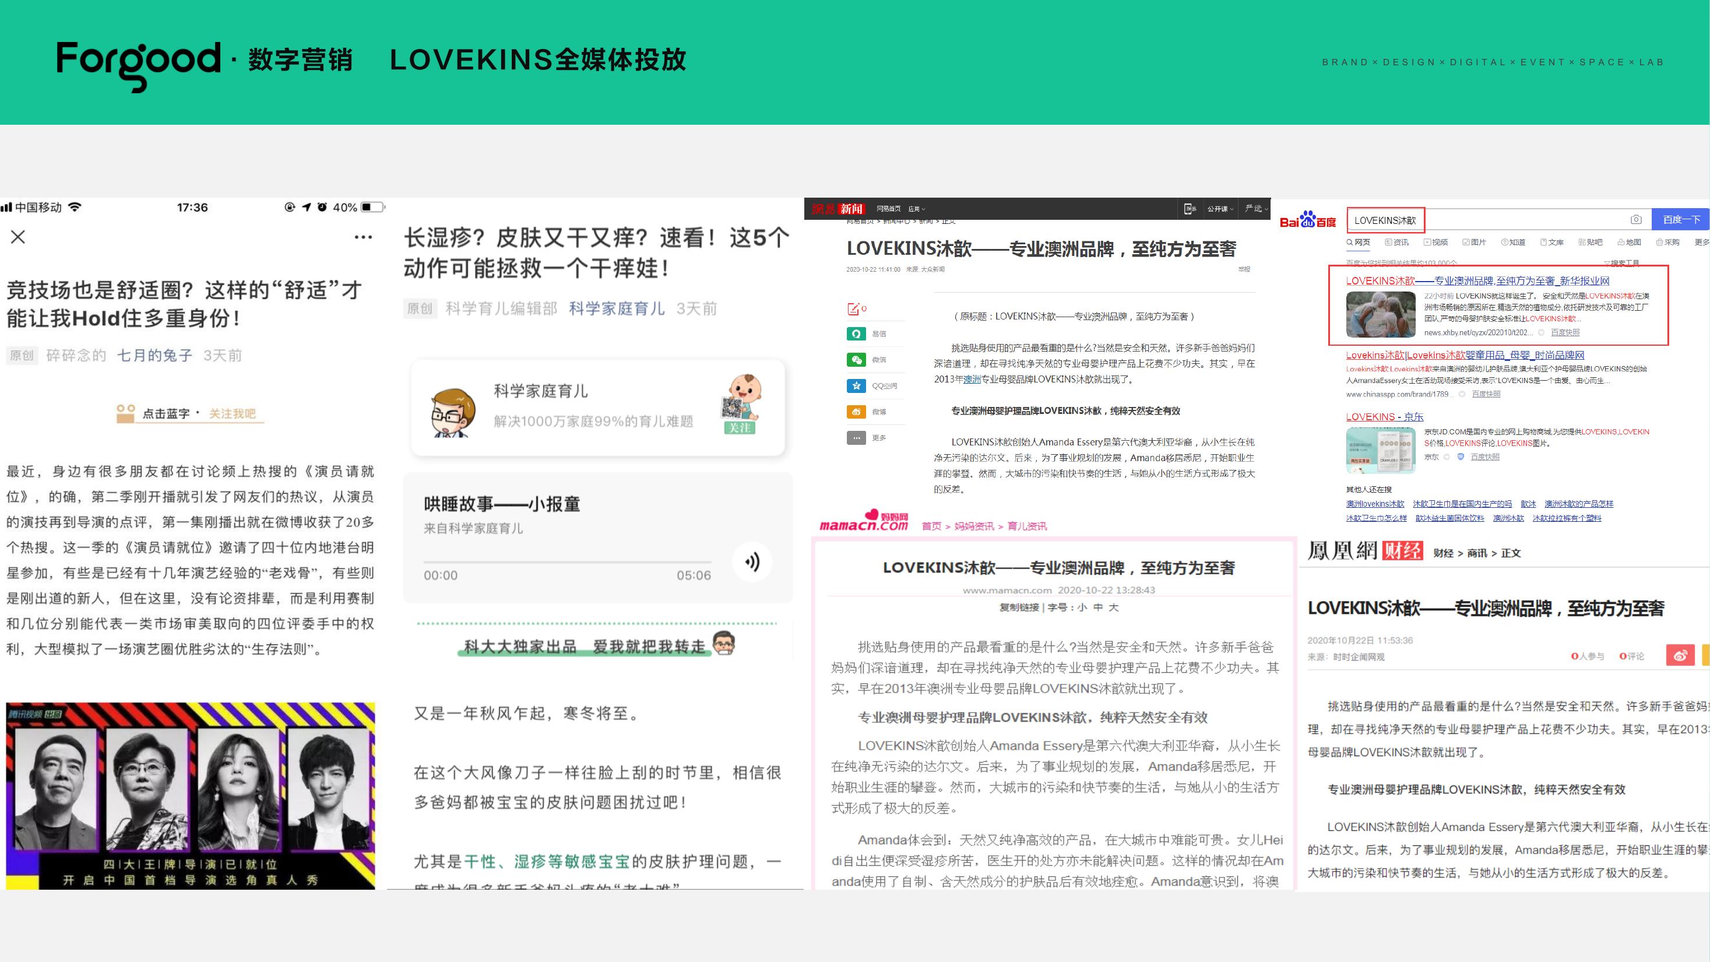Open the blue 科学家庭育儿 account link beside 科学育儿编辑部
The width and height of the screenshot is (1710, 962).
point(617,309)
